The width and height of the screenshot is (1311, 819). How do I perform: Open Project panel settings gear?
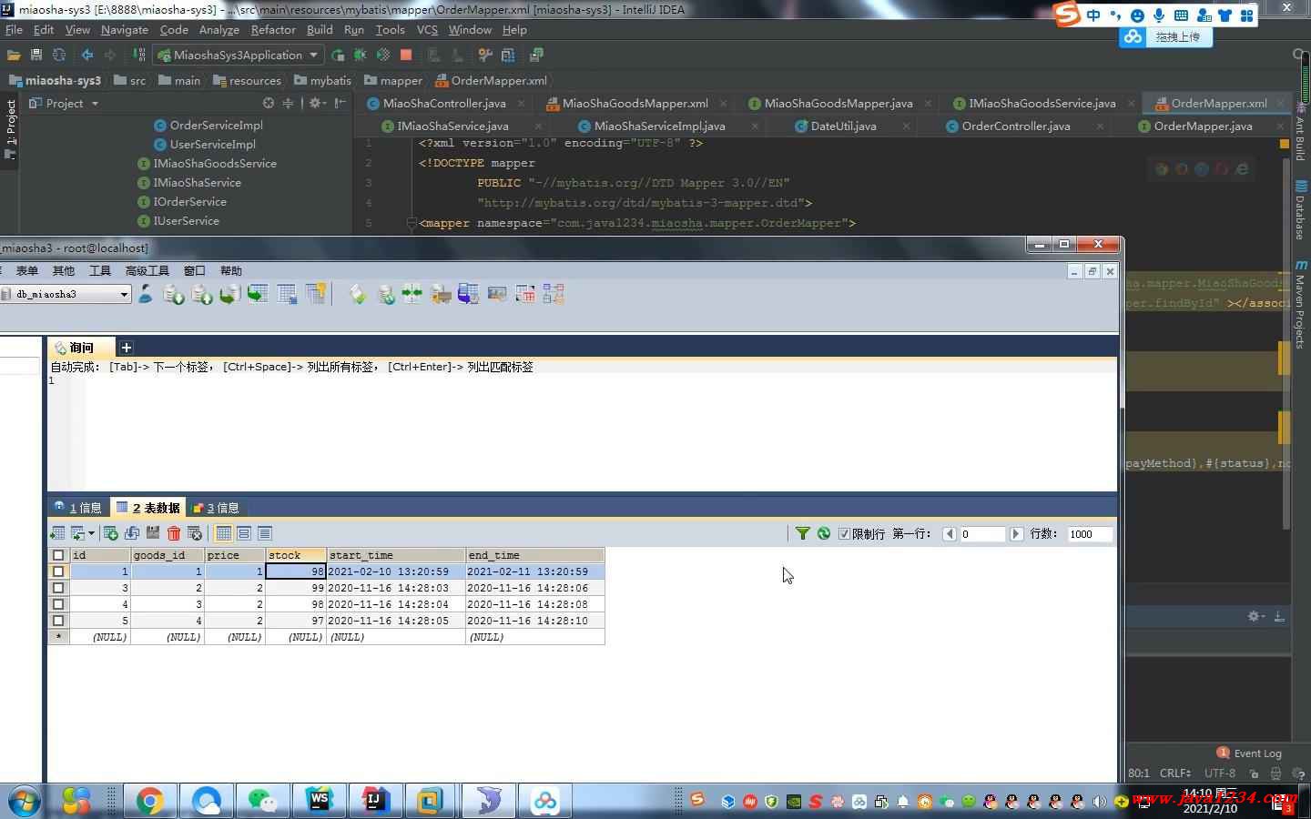coord(315,104)
